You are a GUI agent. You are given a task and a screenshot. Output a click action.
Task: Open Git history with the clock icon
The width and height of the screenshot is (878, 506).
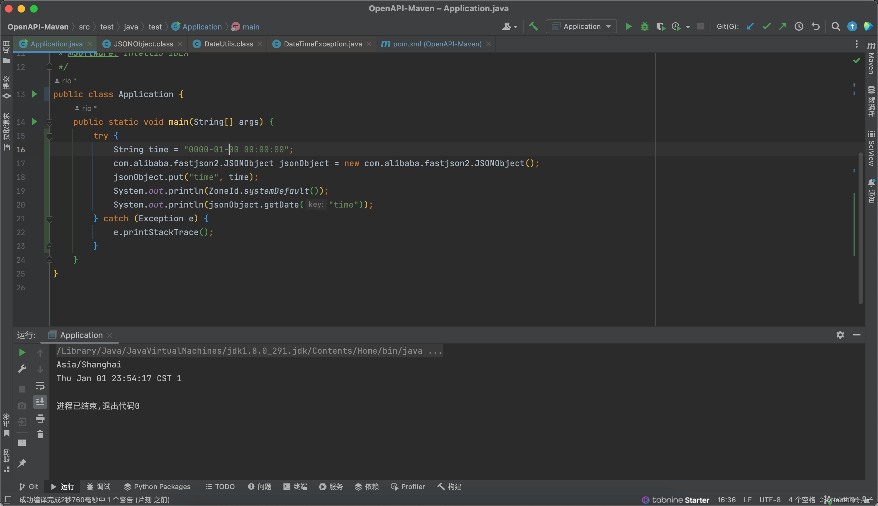coord(799,26)
